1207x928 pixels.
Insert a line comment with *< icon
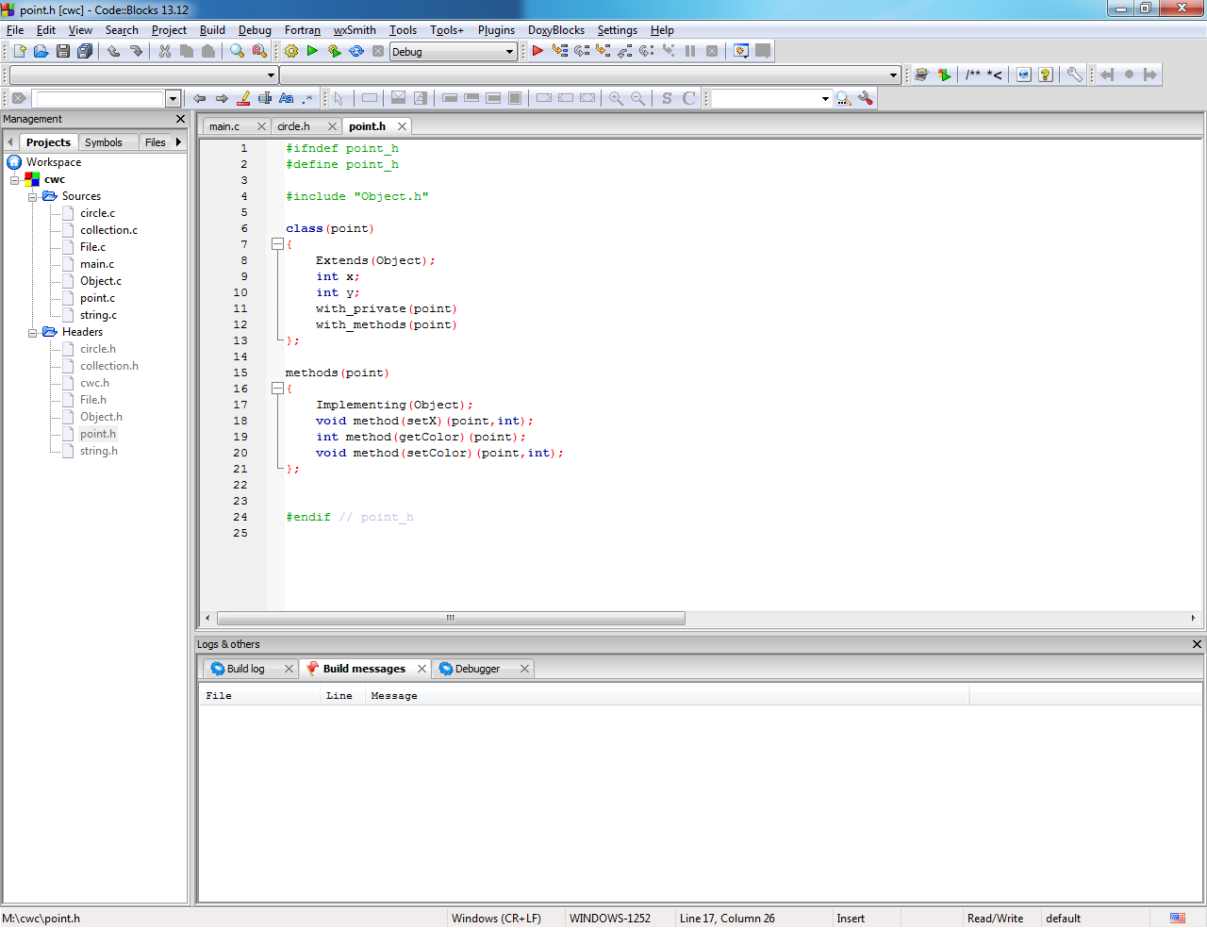tap(995, 75)
